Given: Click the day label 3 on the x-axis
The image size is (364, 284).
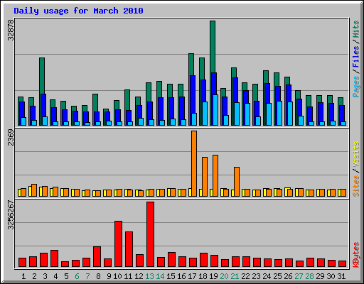Looking at the screenshot, I should click(45, 276).
